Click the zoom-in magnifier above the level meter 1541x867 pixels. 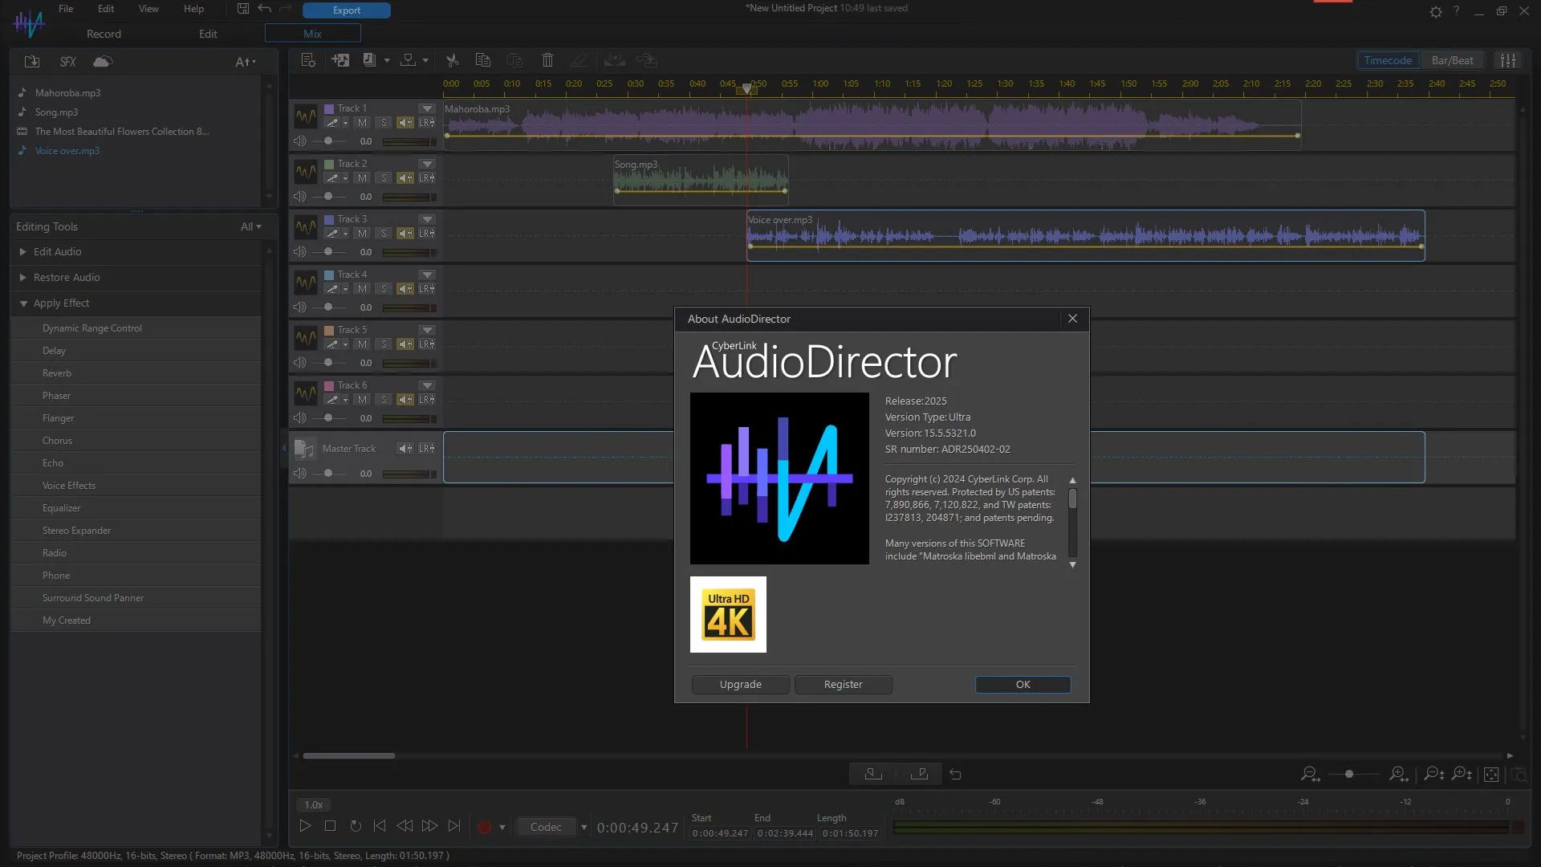[1398, 773]
